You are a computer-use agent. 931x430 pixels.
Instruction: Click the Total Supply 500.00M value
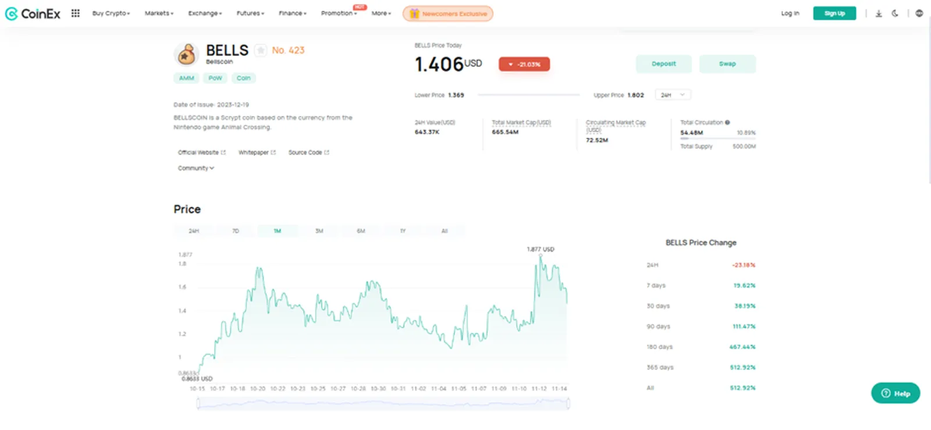tap(744, 147)
